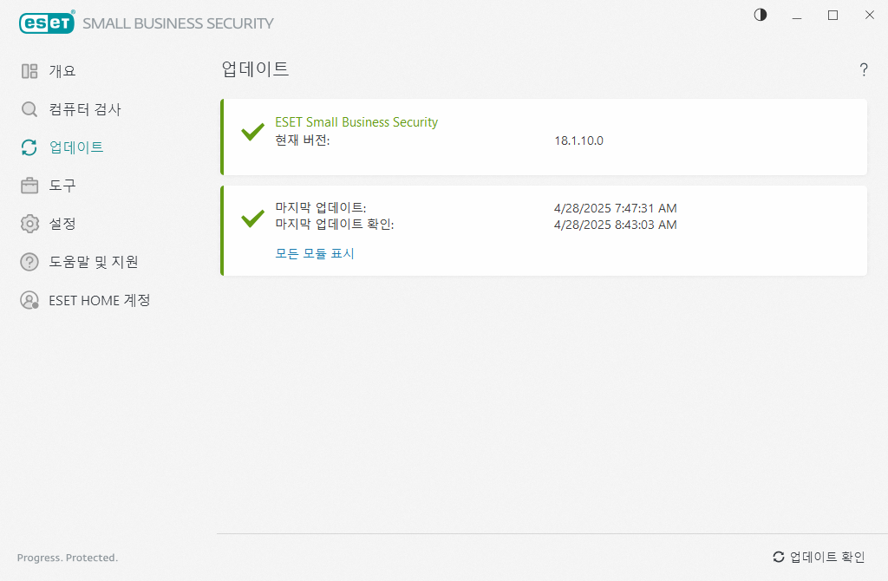Go to 설정 menu entry
This screenshot has width=888, height=581.
tap(62, 224)
